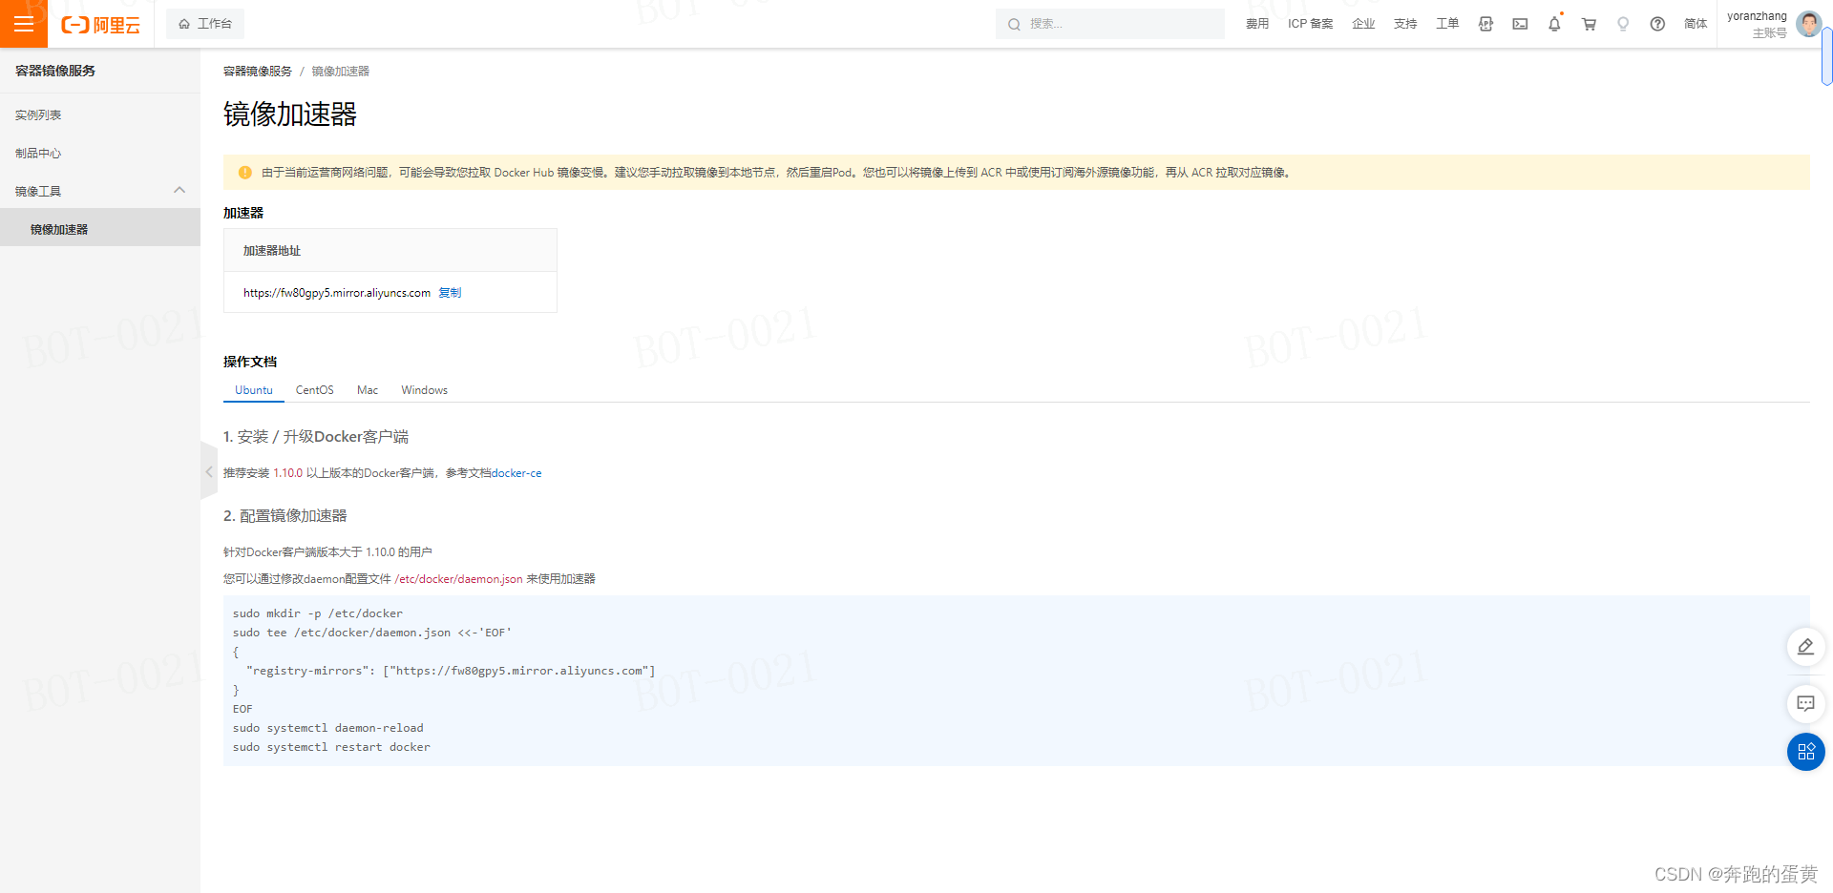Open the ICP 备案 menu
Viewport: 1833px width, 893px height.
pyautogui.click(x=1310, y=24)
